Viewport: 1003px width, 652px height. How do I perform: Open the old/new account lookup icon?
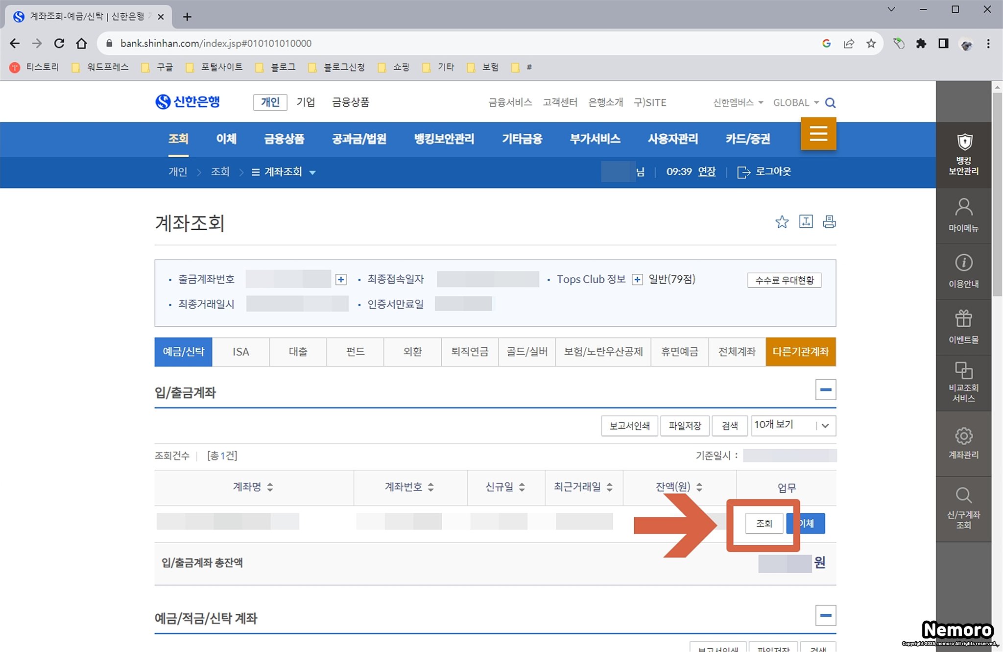pyautogui.click(x=963, y=496)
